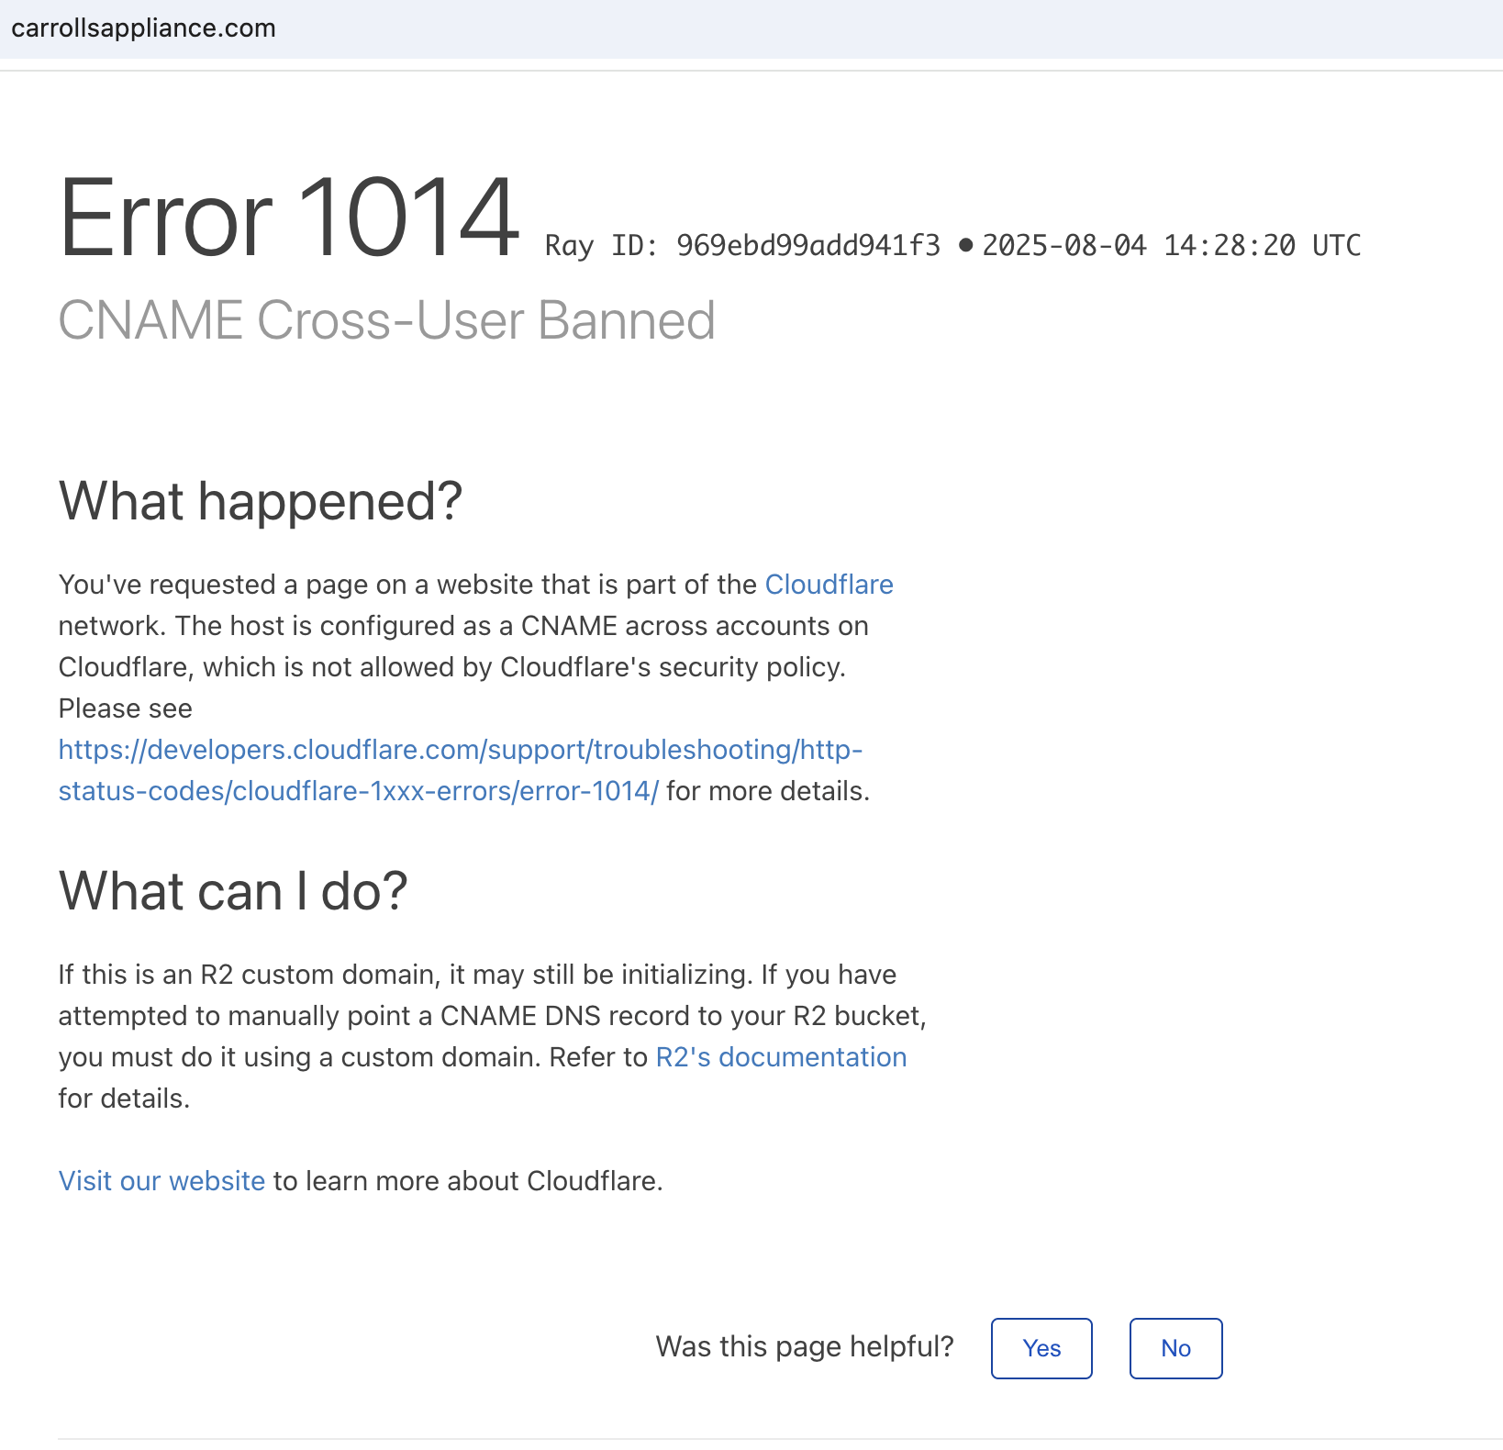This screenshot has width=1503, height=1450.
Task: Click the What happened? heading
Action: click(x=261, y=501)
